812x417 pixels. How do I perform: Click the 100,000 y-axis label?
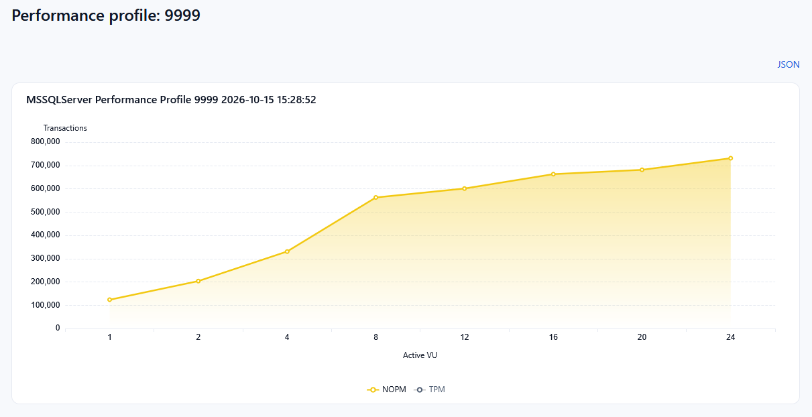[46, 305]
